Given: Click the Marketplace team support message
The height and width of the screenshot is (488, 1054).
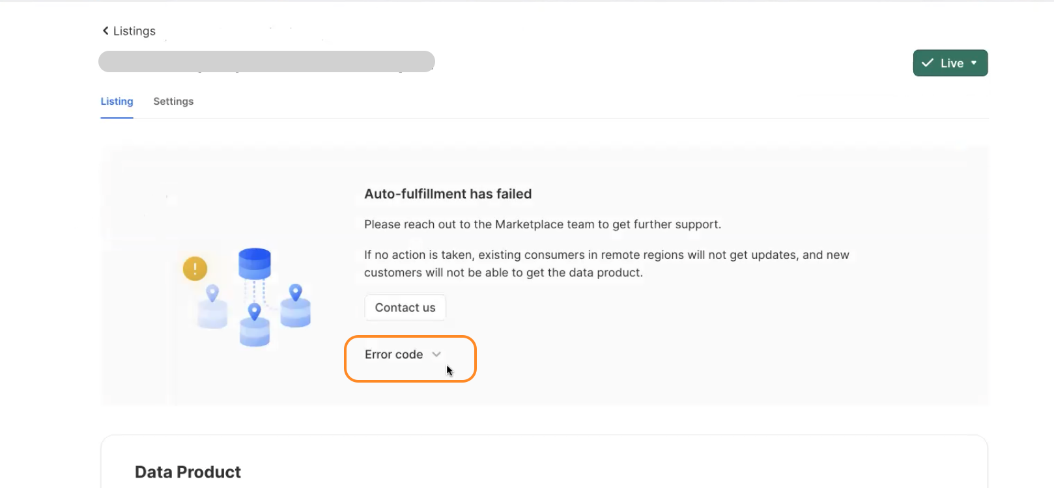Looking at the screenshot, I should (x=542, y=224).
